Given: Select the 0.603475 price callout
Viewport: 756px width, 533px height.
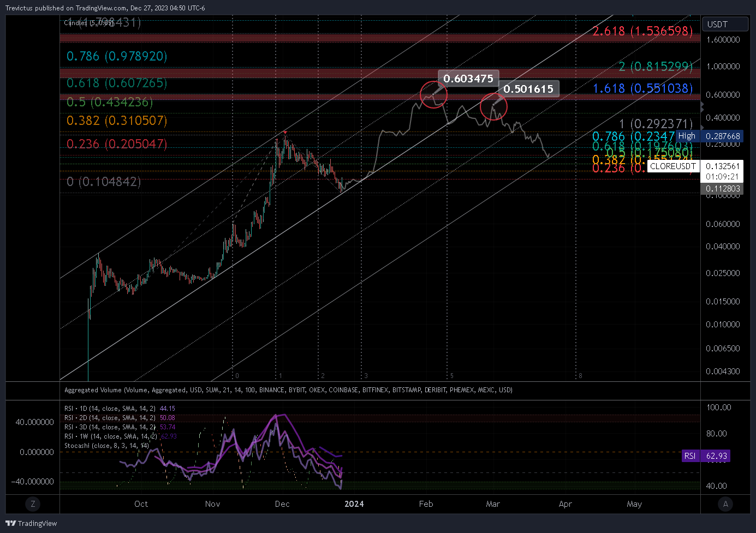Looking at the screenshot, I should [468, 79].
